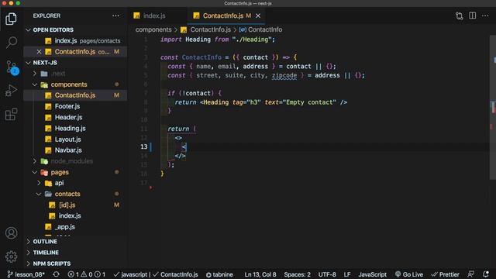This screenshot has height=279, width=496.
Task: Open _app.js in pages folder
Action: [65, 227]
